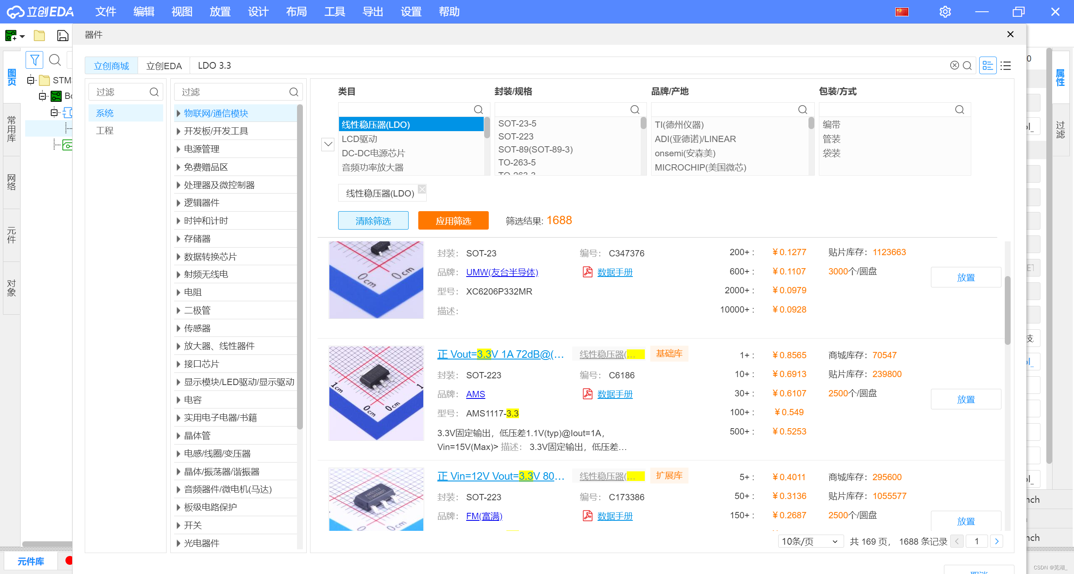Switch to compact list view icon
The width and height of the screenshot is (1074, 574).
coord(1006,66)
